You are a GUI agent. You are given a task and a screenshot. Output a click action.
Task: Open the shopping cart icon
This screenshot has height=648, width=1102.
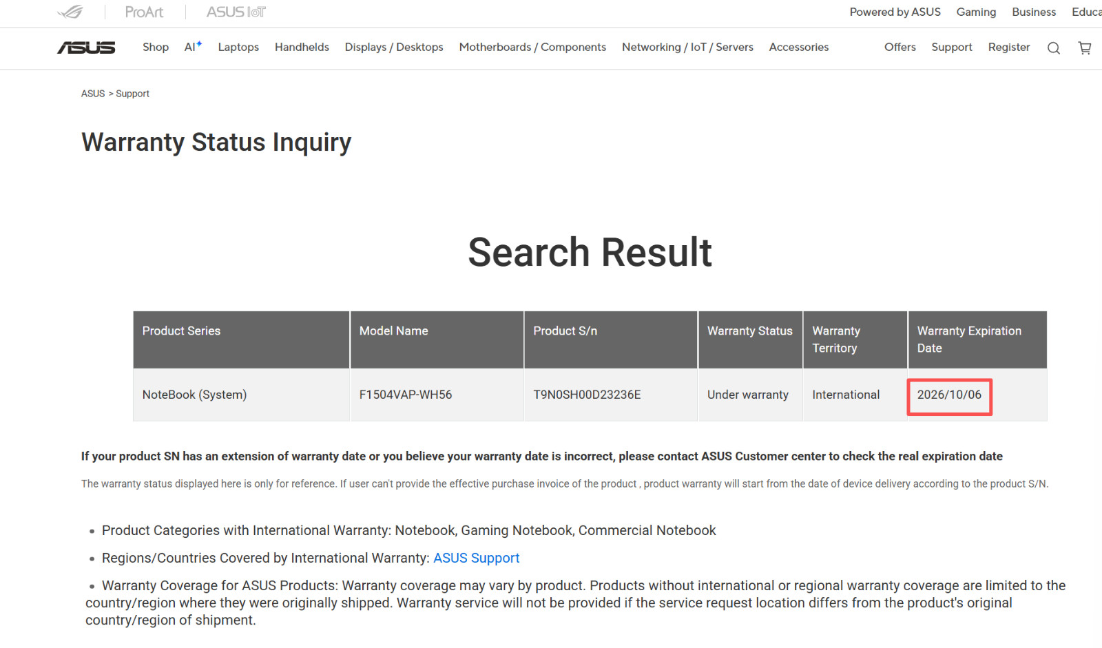[1085, 48]
